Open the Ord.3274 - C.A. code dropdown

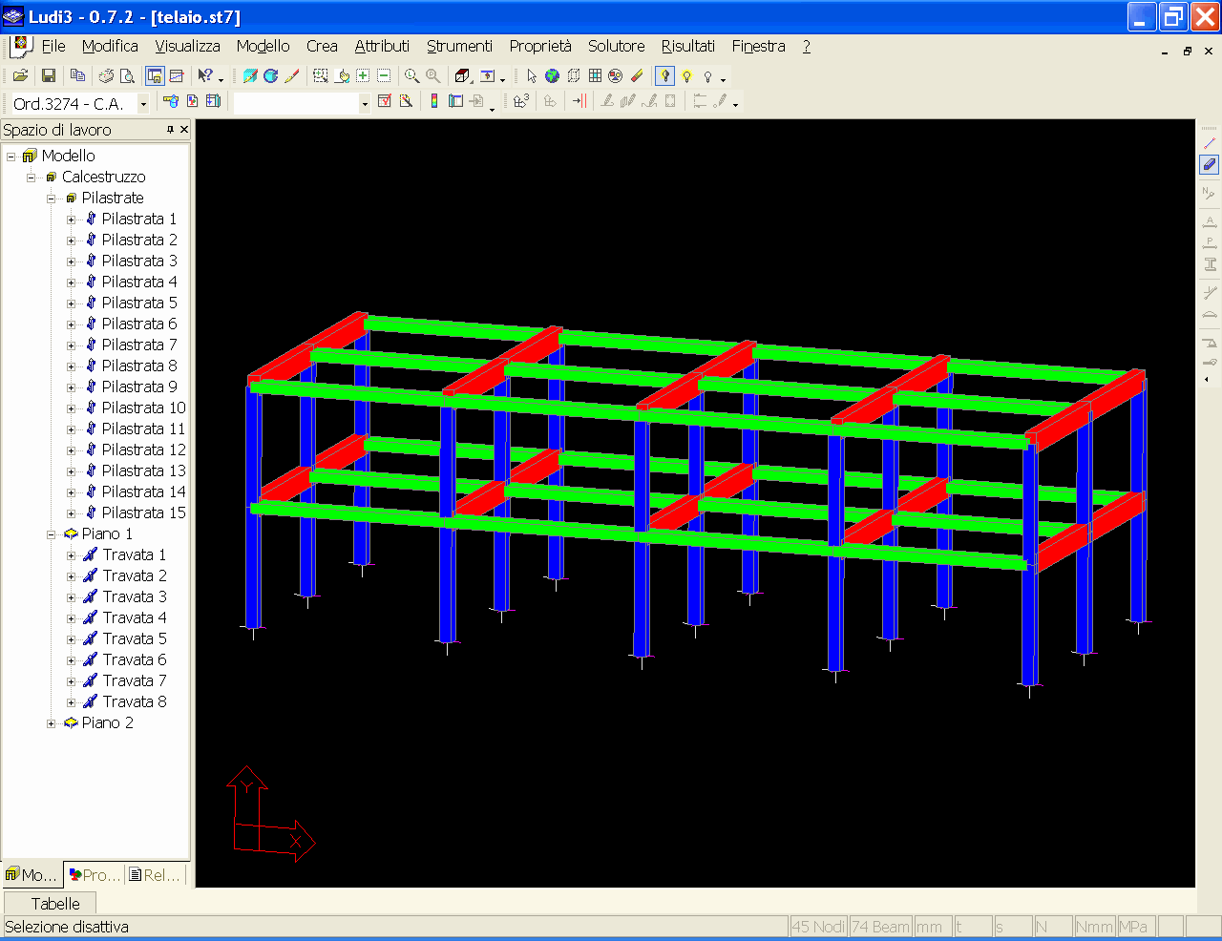[144, 103]
